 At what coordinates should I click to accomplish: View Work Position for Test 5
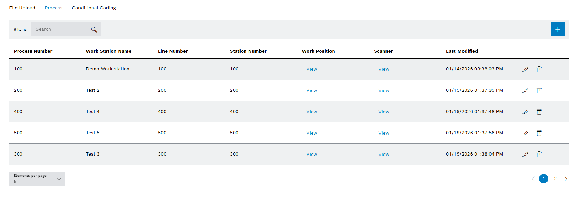(x=312, y=133)
